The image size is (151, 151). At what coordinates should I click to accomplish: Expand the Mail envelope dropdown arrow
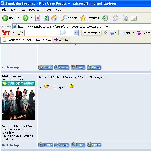(x=120, y=18)
